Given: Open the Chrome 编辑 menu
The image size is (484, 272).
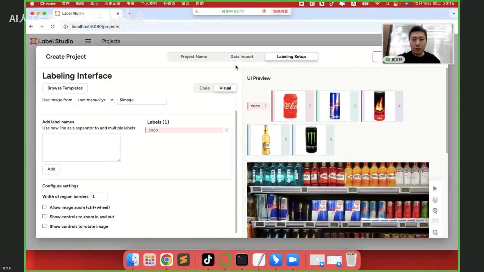Looking at the screenshot, I should pos(80,3).
